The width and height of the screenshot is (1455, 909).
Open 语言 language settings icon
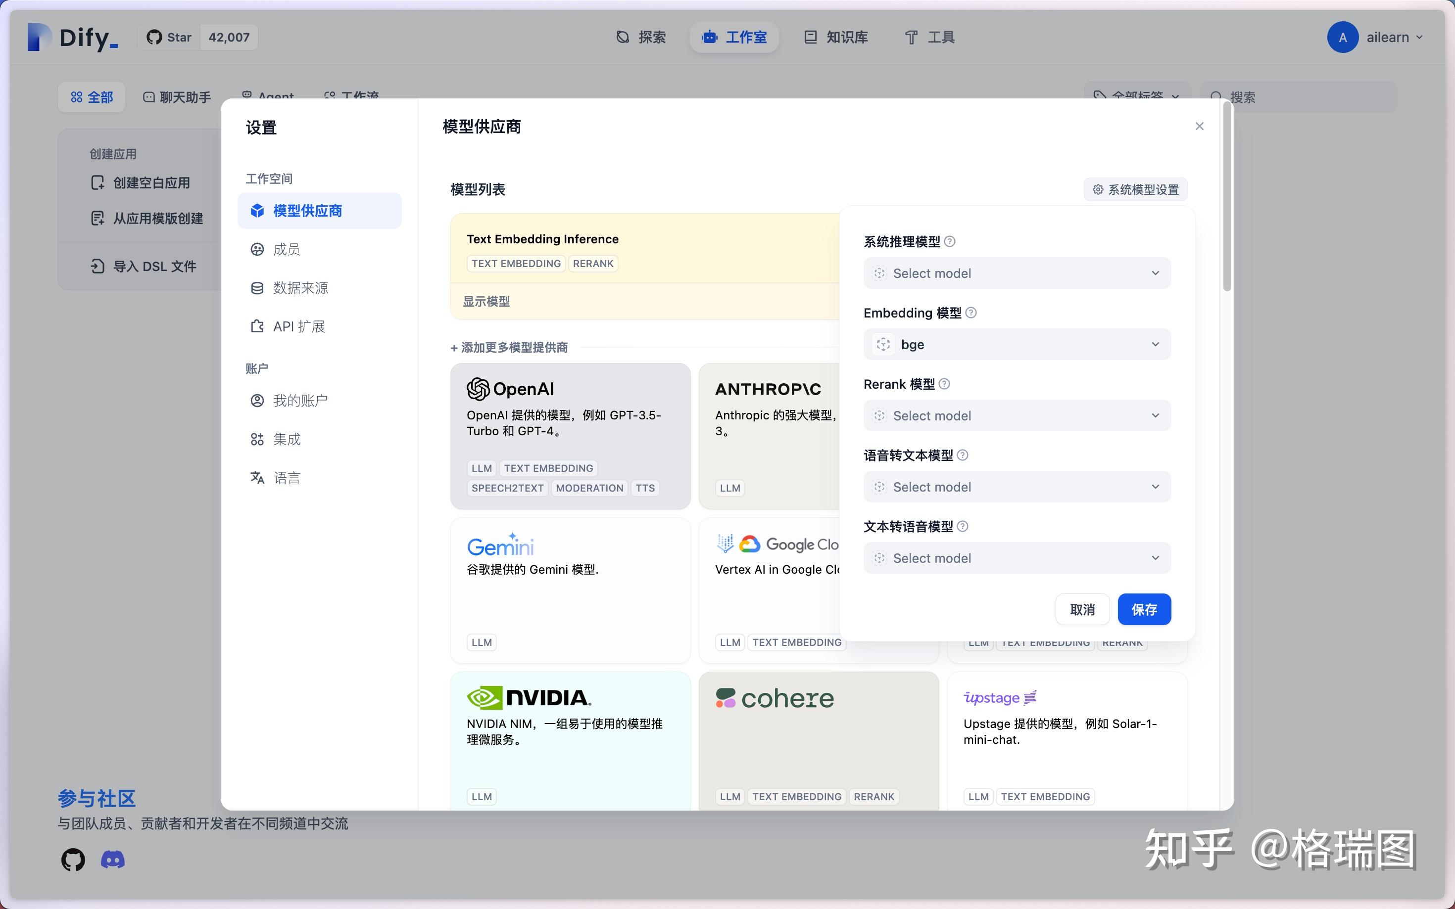(257, 477)
